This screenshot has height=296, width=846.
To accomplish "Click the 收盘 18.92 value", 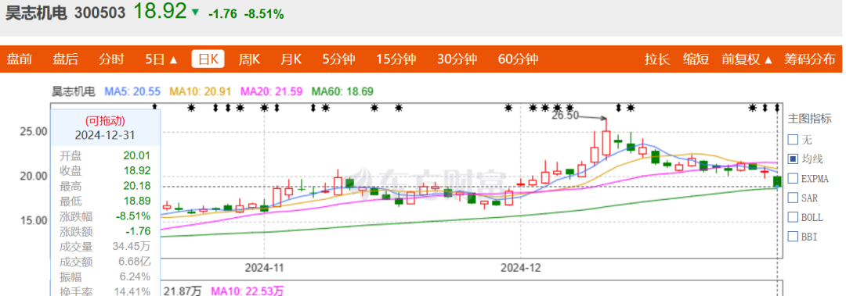I will coord(136,170).
